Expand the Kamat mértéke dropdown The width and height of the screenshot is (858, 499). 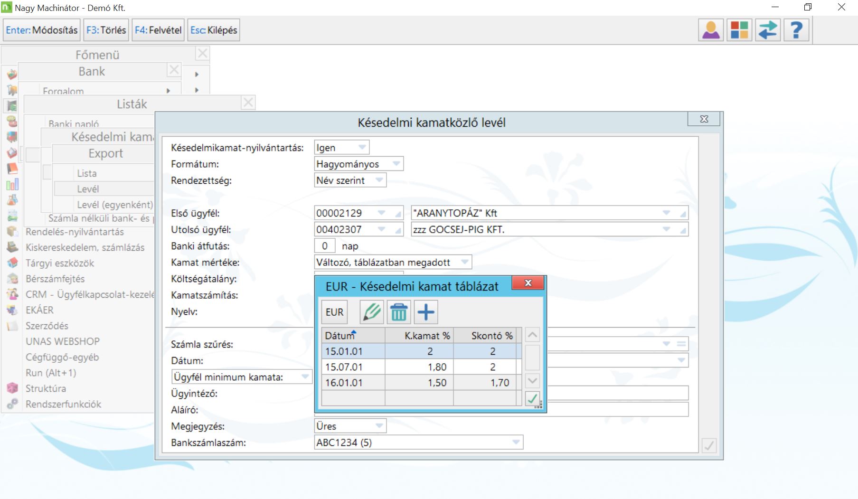(464, 262)
